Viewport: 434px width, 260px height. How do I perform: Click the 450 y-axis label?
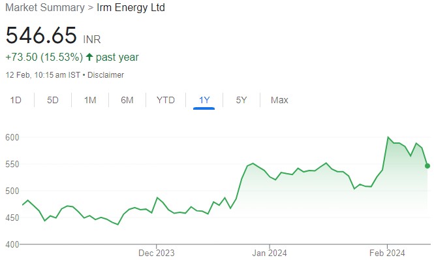click(12, 218)
